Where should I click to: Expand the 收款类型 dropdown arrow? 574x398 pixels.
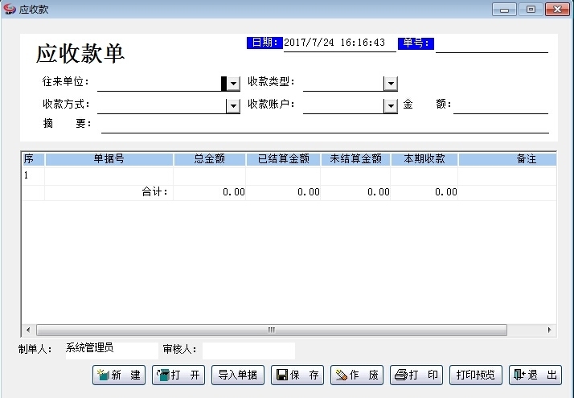[391, 84]
